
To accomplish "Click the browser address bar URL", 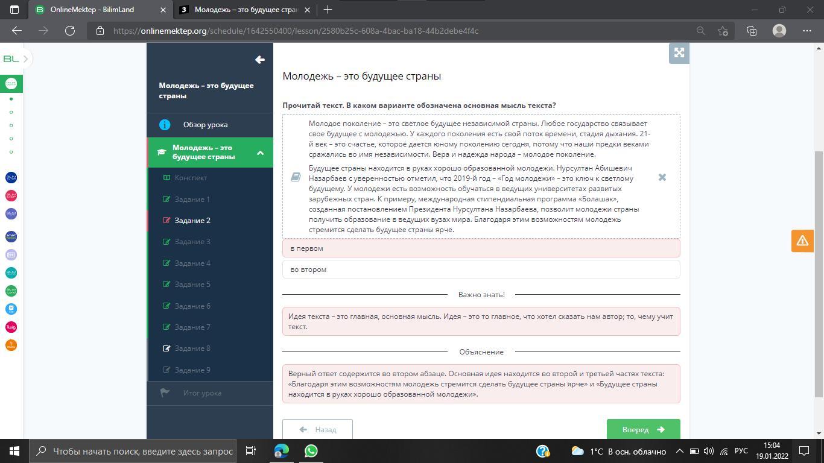I will (296, 31).
